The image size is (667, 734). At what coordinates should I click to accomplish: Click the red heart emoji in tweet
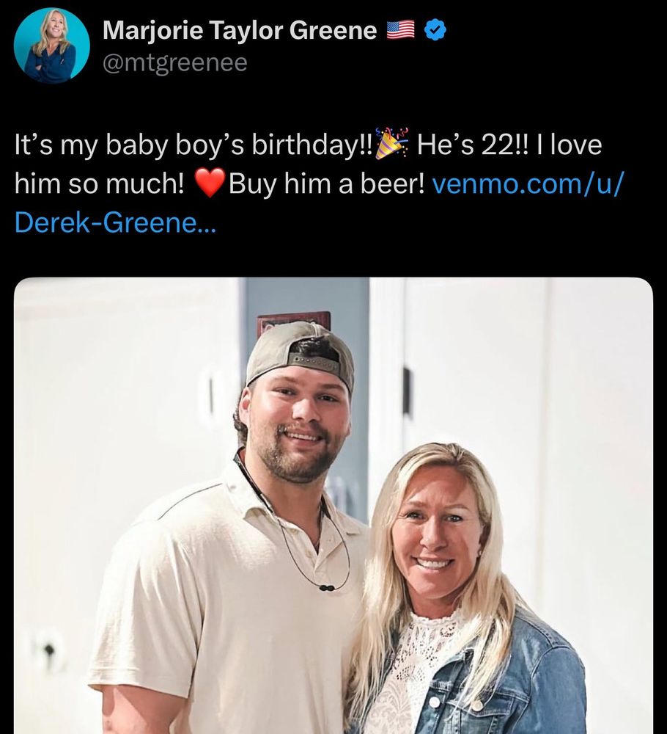pyautogui.click(x=210, y=183)
